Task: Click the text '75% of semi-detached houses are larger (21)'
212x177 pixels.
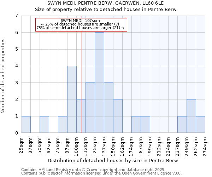Action: click(78, 28)
